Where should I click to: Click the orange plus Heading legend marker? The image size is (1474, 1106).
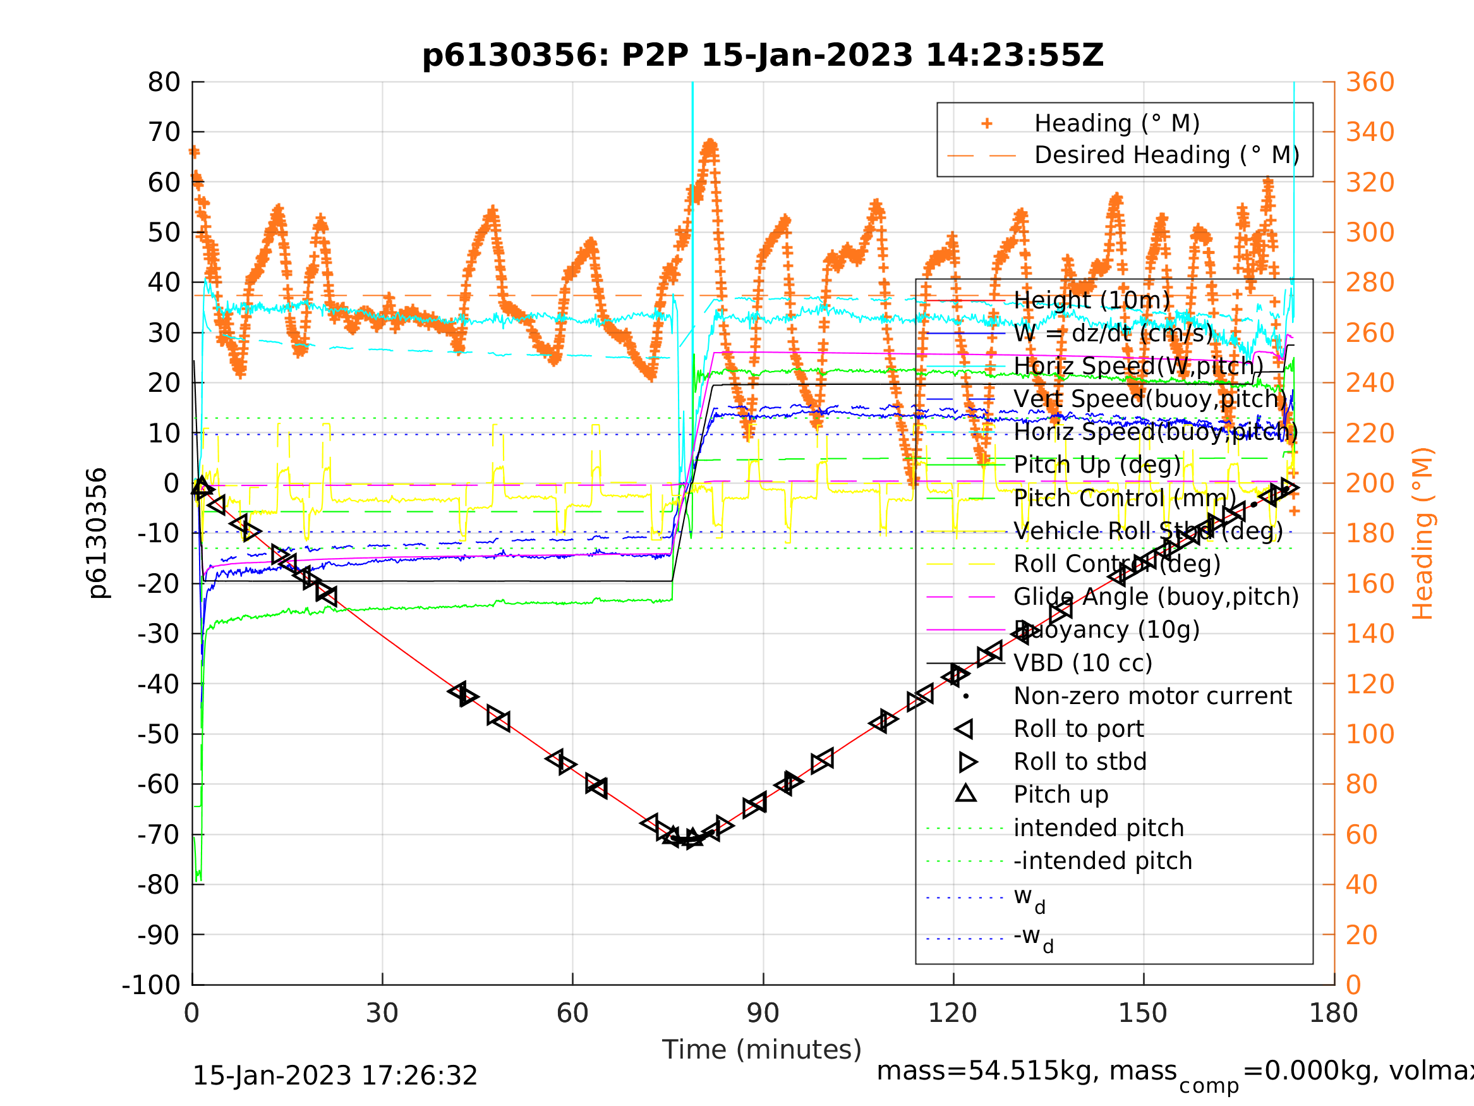tap(987, 123)
